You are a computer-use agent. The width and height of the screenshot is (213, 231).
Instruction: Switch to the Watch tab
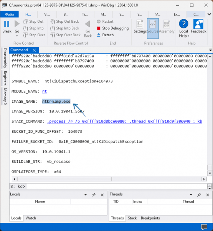(31, 218)
